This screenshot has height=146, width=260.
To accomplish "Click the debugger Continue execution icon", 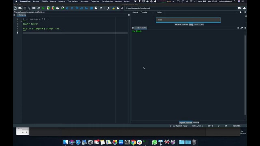I will [x=87, y=8].
